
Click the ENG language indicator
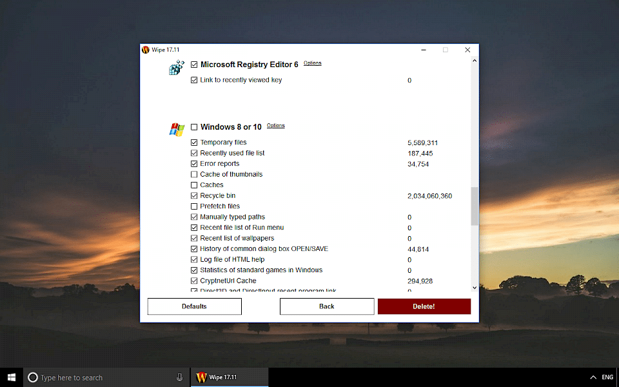click(x=607, y=377)
